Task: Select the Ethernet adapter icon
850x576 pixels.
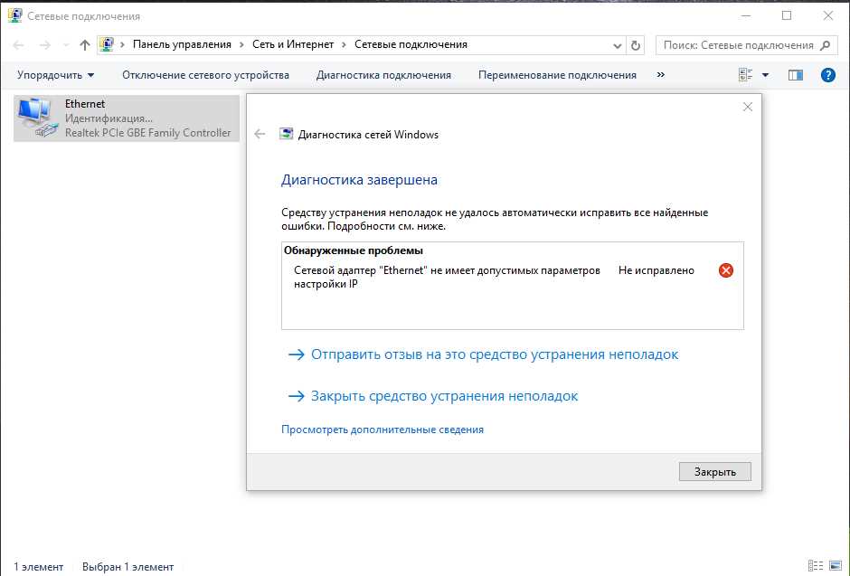Action: [36, 118]
